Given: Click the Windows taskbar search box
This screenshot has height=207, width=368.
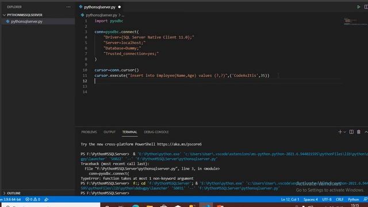Looking at the screenshot, I should pyautogui.click(x=51, y=205).
